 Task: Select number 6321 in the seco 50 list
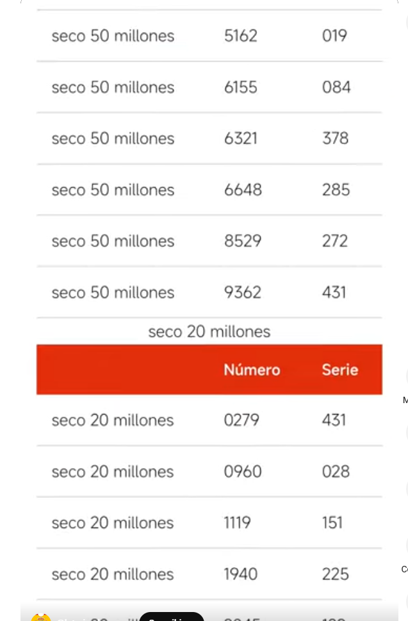click(x=241, y=138)
